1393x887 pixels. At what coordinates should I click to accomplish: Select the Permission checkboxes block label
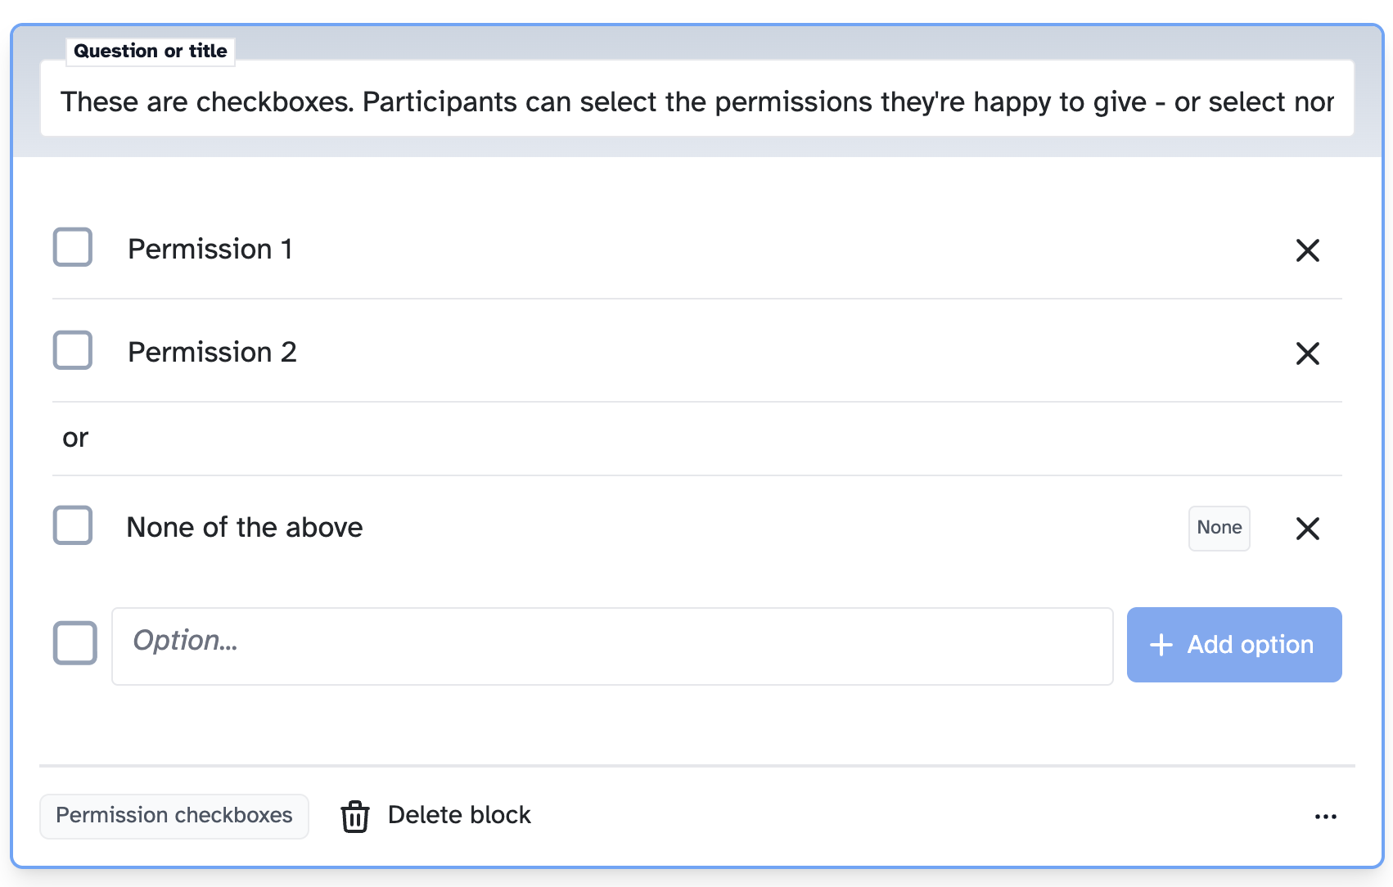[174, 815]
